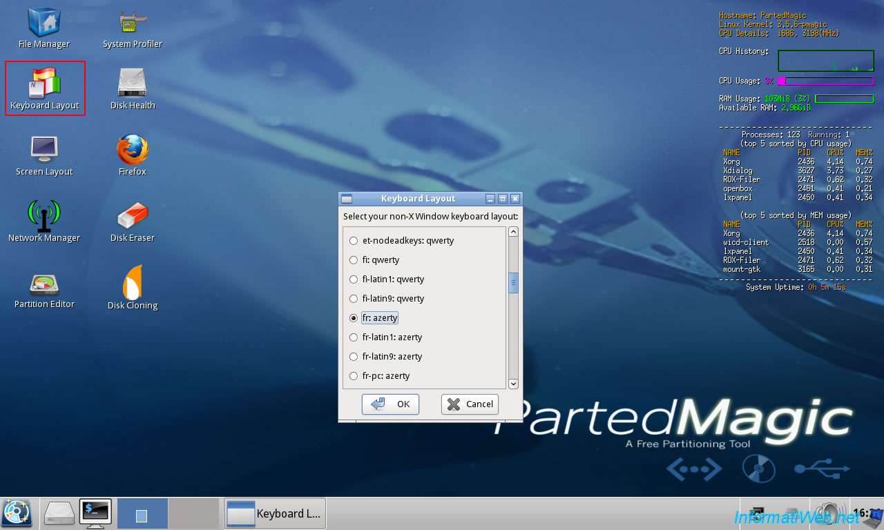Choose the fi-latin1: qwerty option

386,279
